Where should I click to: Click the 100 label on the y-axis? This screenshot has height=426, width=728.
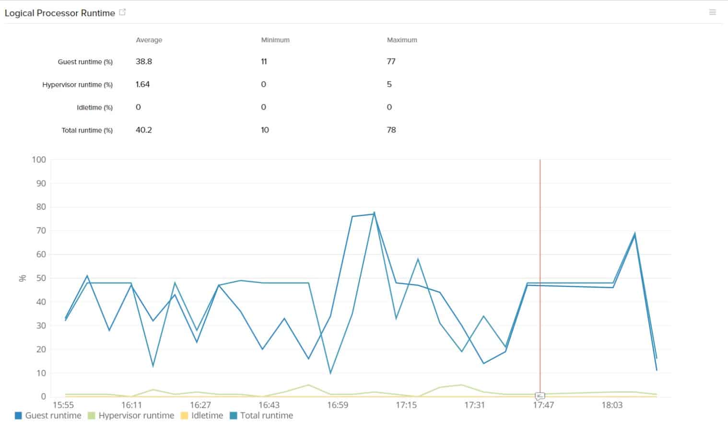click(39, 159)
